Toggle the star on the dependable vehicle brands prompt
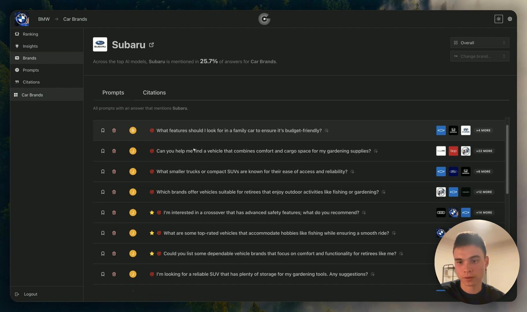527x312 pixels. click(x=152, y=254)
